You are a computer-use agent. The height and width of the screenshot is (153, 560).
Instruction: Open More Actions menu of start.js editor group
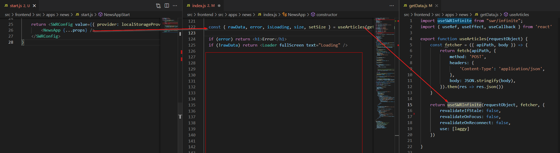(x=175, y=6)
